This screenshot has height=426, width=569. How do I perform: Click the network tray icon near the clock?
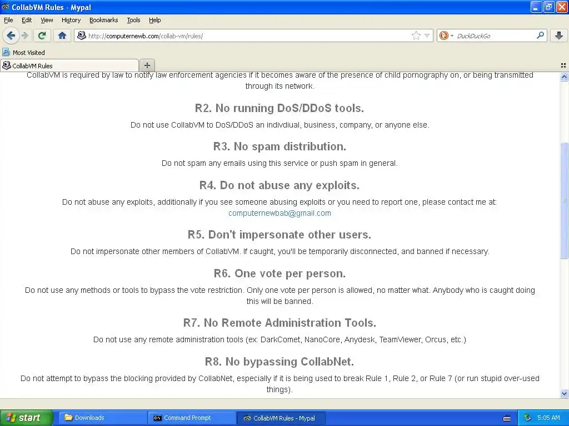[x=527, y=418]
